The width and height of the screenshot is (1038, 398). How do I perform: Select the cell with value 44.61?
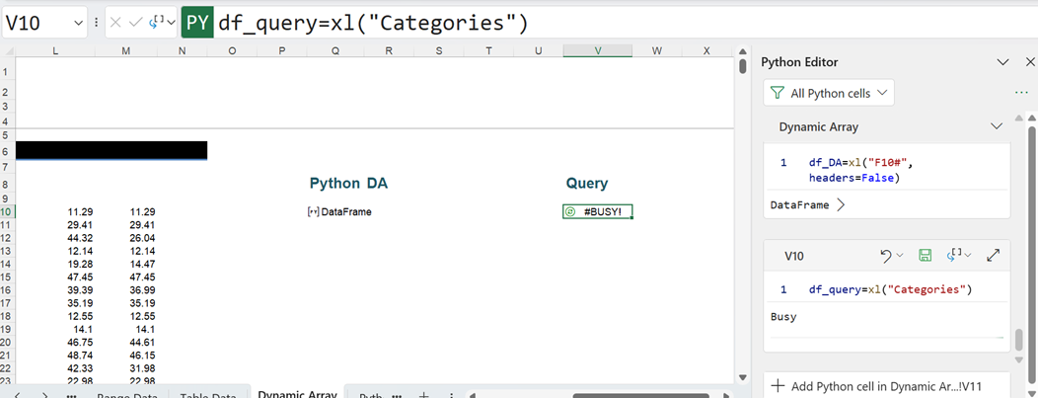tap(125, 343)
